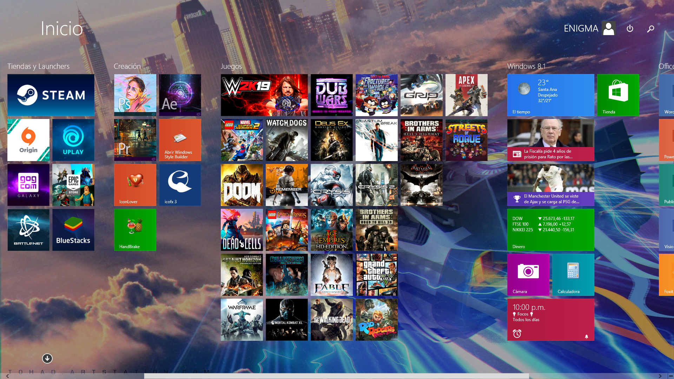Open search with magnifier icon
The width and height of the screenshot is (674, 379).
click(x=650, y=28)
